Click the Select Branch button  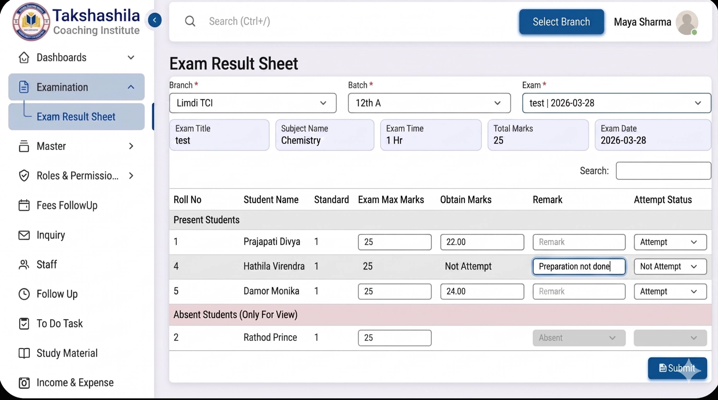point(561,22)
